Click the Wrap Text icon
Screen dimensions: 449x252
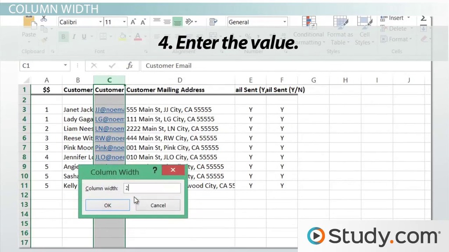(214, 22)
